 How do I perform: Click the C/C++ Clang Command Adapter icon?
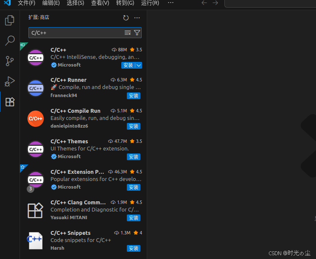pos(35,210)
